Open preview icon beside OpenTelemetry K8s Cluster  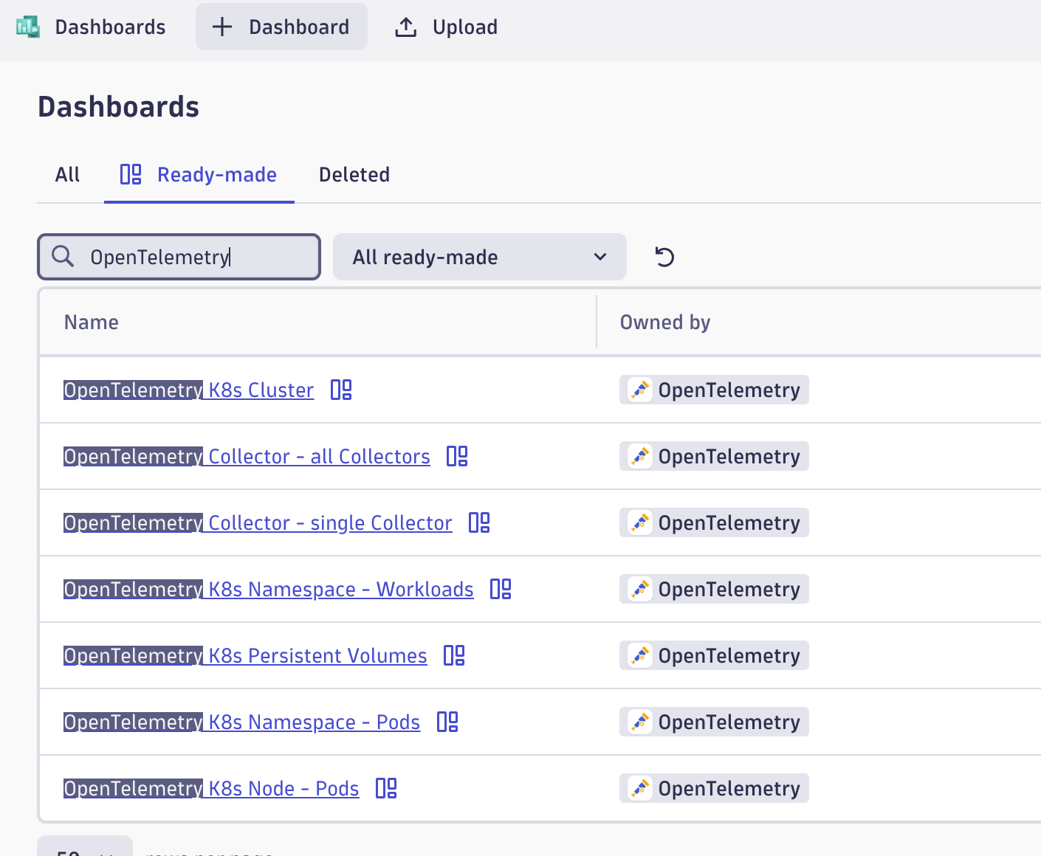(340, 390)
